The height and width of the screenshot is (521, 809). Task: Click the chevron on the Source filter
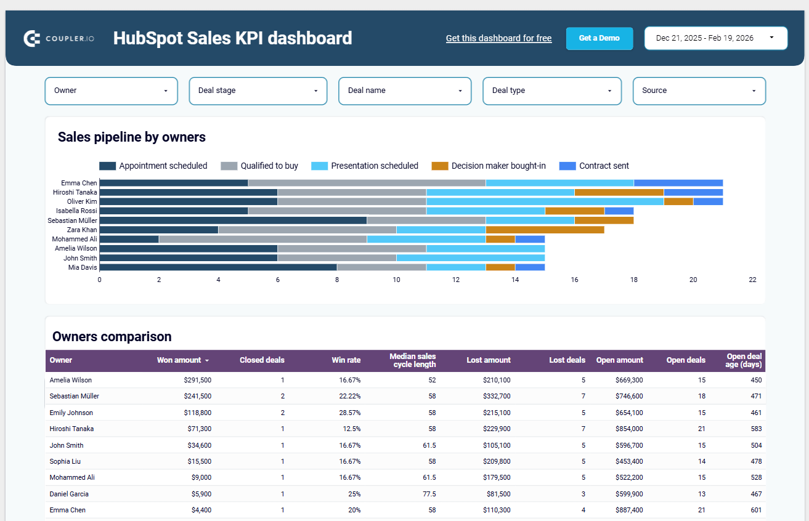(x=757, y=91)
